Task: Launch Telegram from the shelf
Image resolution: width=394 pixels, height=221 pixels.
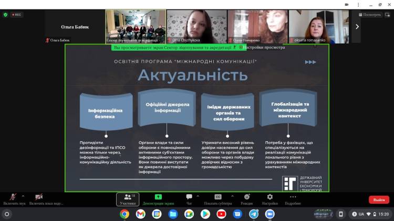Action: (254, 214)
